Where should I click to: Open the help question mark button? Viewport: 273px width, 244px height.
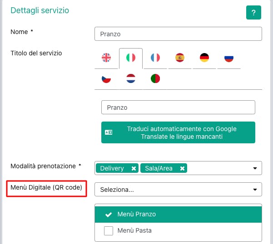[x=253, y=13]
